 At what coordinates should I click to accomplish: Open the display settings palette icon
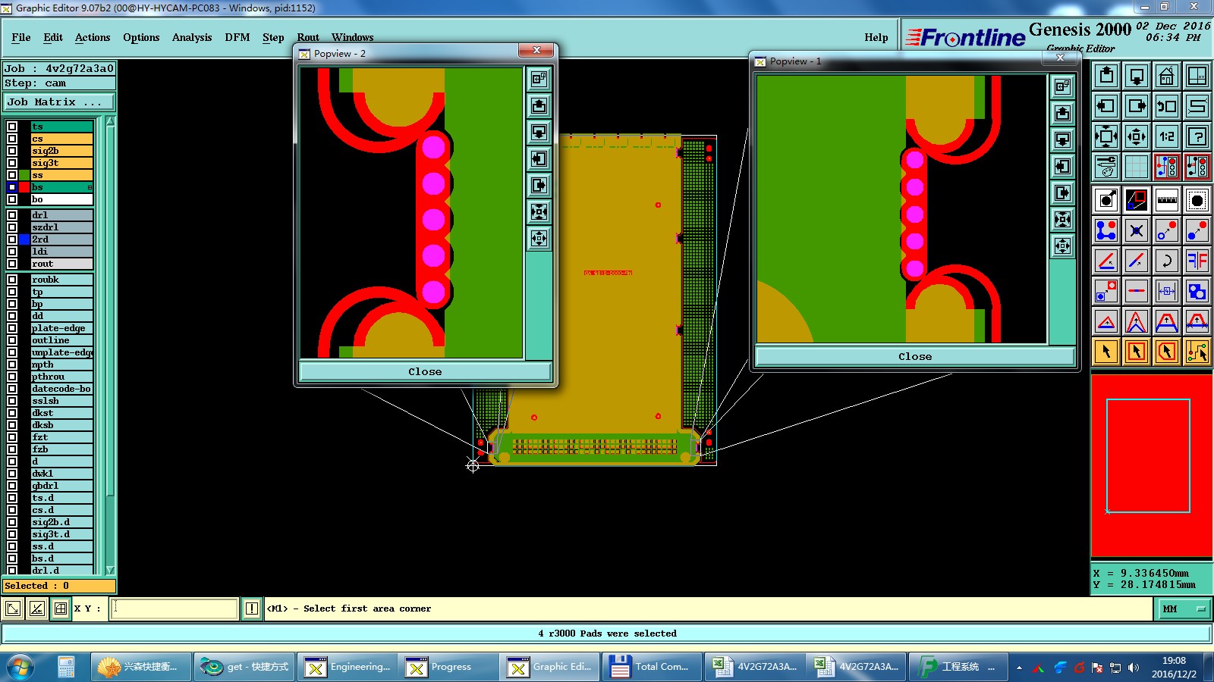[x=1106, y=167]
